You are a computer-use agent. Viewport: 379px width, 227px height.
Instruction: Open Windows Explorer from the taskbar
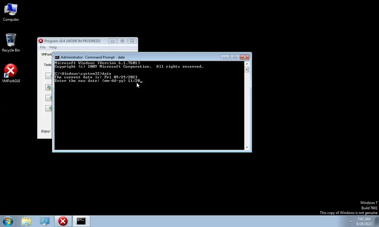26,221
